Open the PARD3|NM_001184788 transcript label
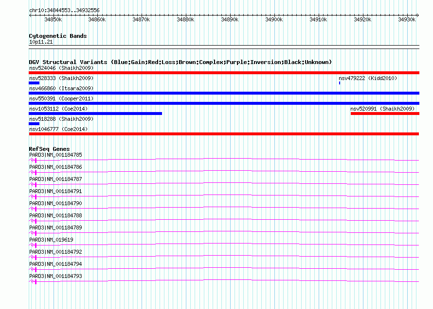 pyautogui.click(x=55, y=216)
